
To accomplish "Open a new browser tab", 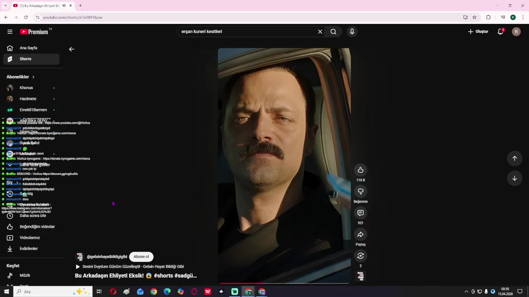I will tap(80, 6).
